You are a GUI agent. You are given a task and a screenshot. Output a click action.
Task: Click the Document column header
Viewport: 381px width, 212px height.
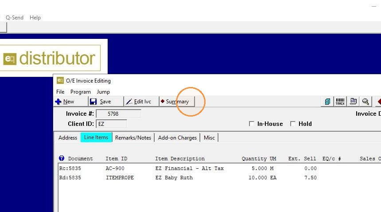click(x=81, y=159)
